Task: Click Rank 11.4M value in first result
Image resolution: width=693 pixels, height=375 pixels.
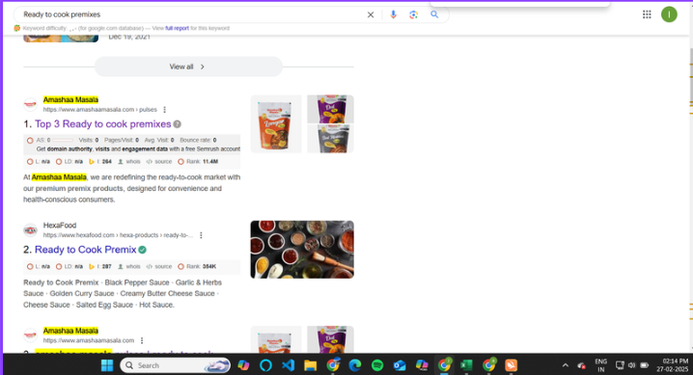Action: 210,161
